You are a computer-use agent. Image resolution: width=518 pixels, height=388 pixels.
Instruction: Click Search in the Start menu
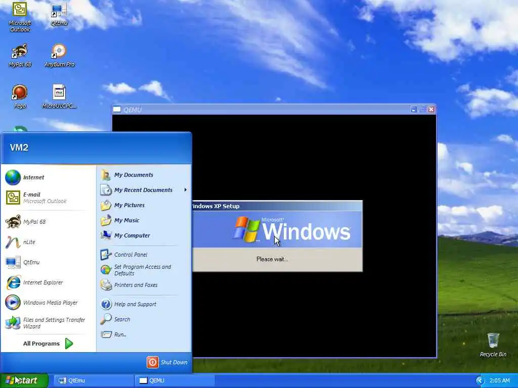point(144,319)
